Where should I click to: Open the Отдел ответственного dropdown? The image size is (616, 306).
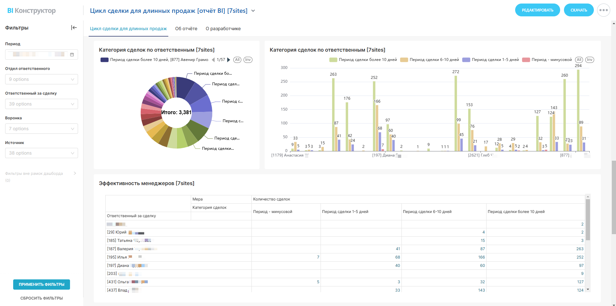click(41, 79)
